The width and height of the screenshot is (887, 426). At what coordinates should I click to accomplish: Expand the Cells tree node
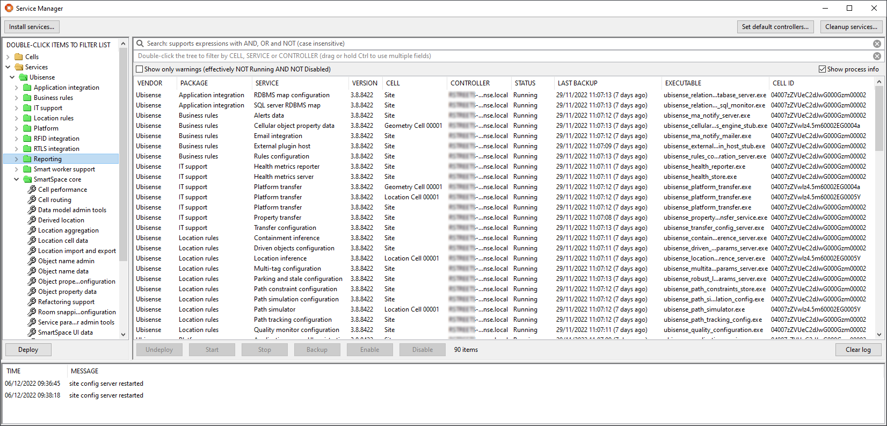(x=8, y=57)
